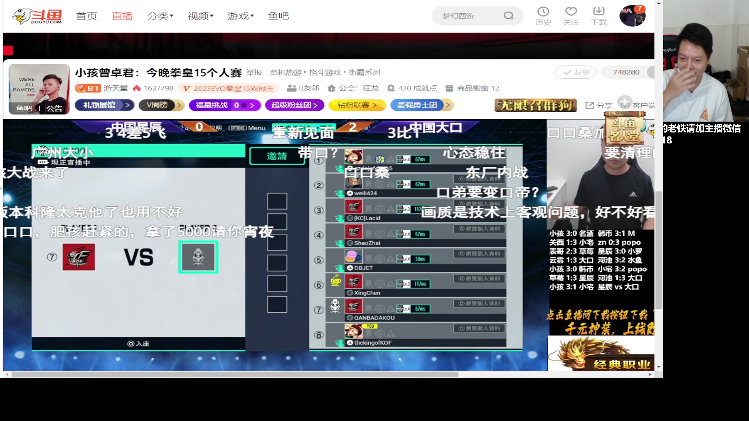Expand the 超级粉丝团 pill
The image size is (749, 421).
tap(295, 105)
